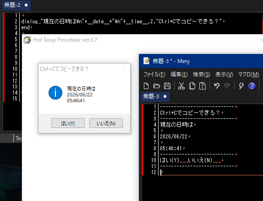
Task: Click the dashed separator on line 1 in Mery
Action: (x=197, y=107)
